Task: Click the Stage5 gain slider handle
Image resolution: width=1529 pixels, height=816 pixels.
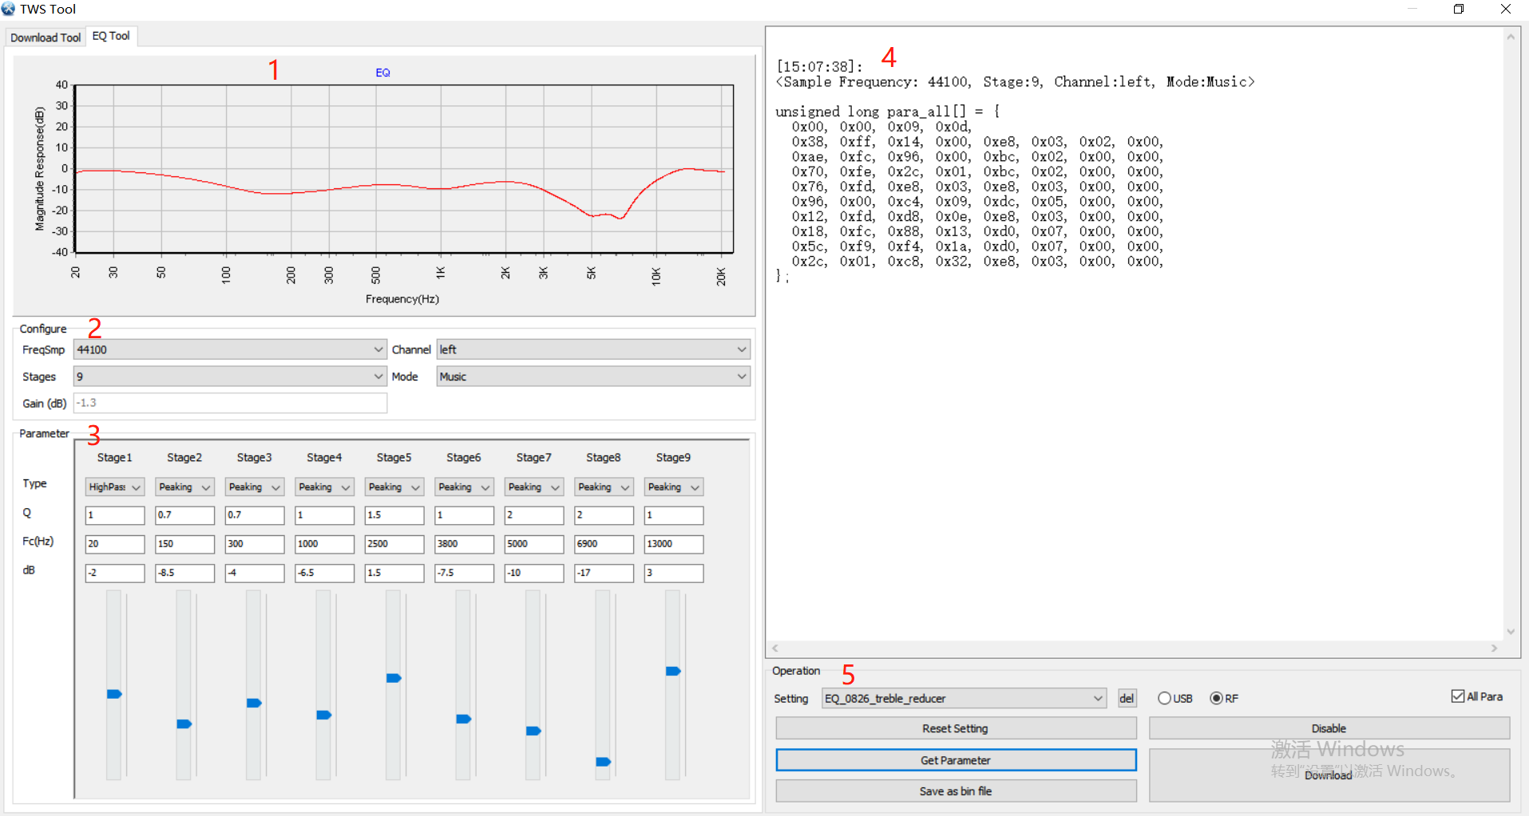Action: [x=394, y=678]
